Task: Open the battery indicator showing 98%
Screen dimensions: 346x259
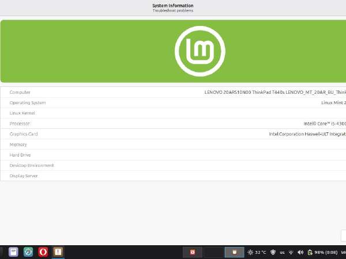Action: [x=322, y=253]
